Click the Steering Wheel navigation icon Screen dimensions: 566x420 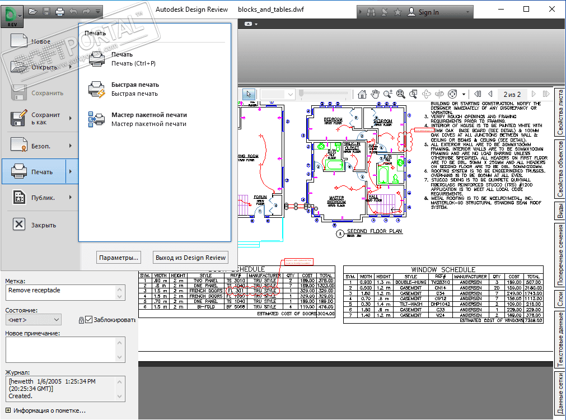(452, 94)
